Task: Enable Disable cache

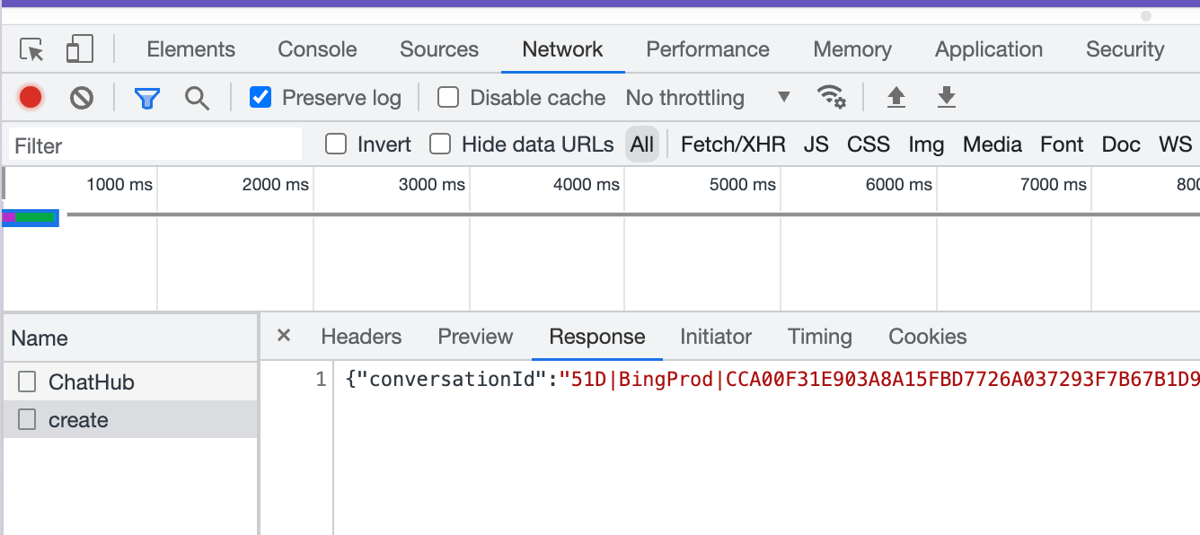Action: [447, 97]
